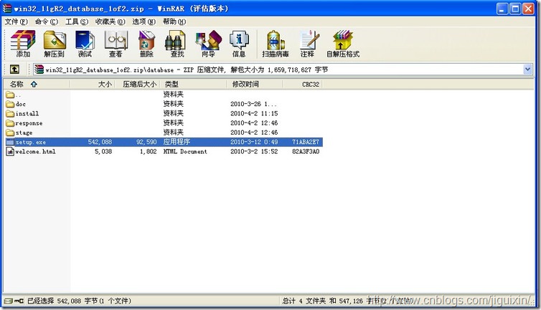Click date 2010-4-2 11:15 of install
Viewport: 541px width, 310px height.
pos(254,114)
